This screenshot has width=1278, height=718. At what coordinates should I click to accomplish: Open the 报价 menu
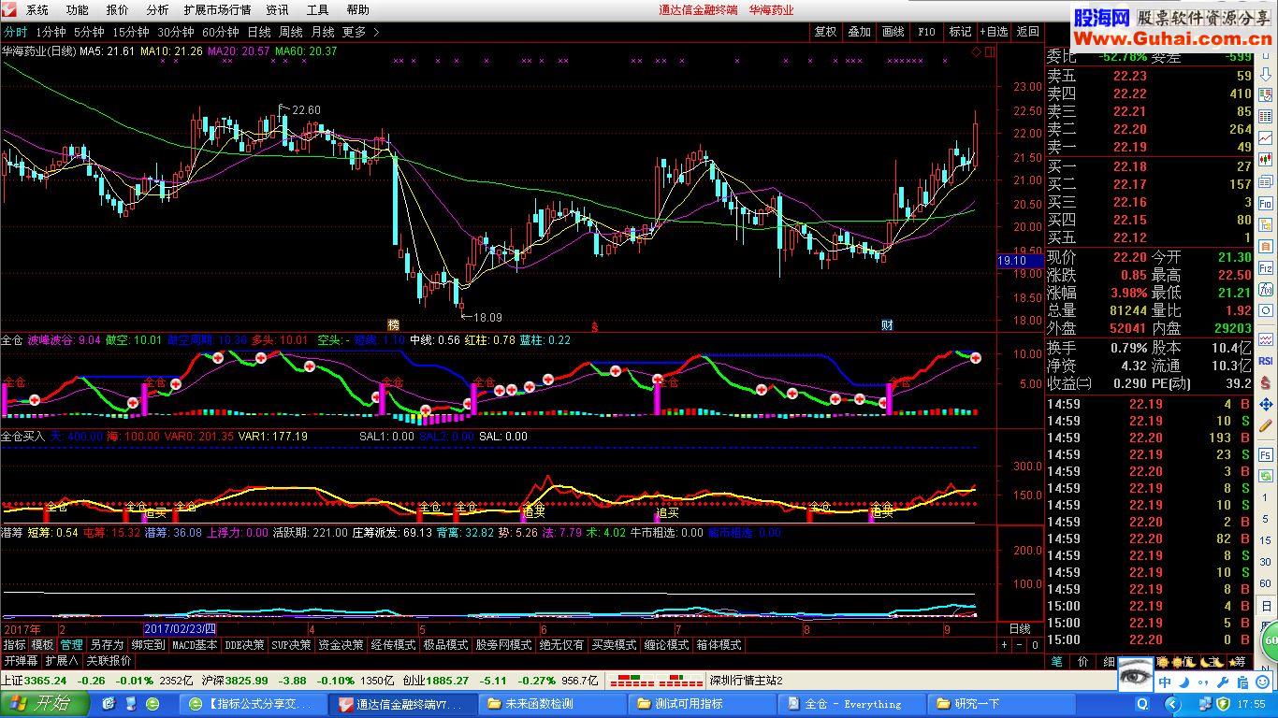118,10
